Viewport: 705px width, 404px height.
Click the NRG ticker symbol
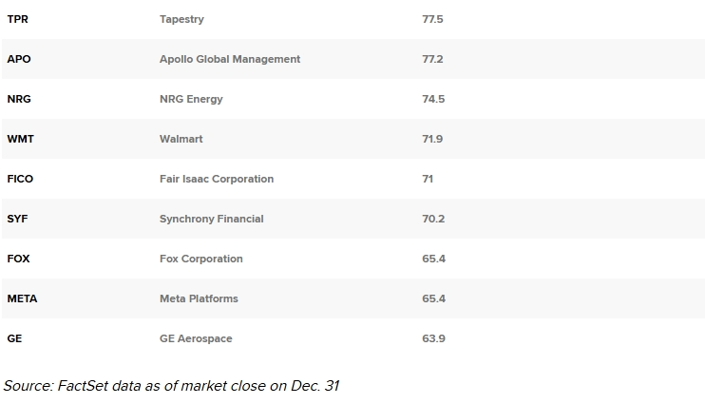click(19, 99)
